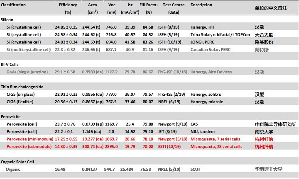Screen dimensions: 299x179
Task: Click test centre 'ISFH (10/19)'
Action: click(169, 42)
